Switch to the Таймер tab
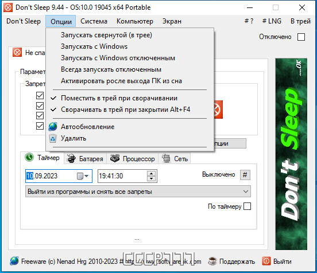Image resolution: width=317 pixels, height=273 pixels. 42,158
